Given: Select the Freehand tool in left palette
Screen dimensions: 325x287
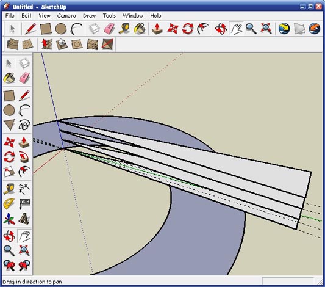Looking at the screenshot, I should [24, 125].
